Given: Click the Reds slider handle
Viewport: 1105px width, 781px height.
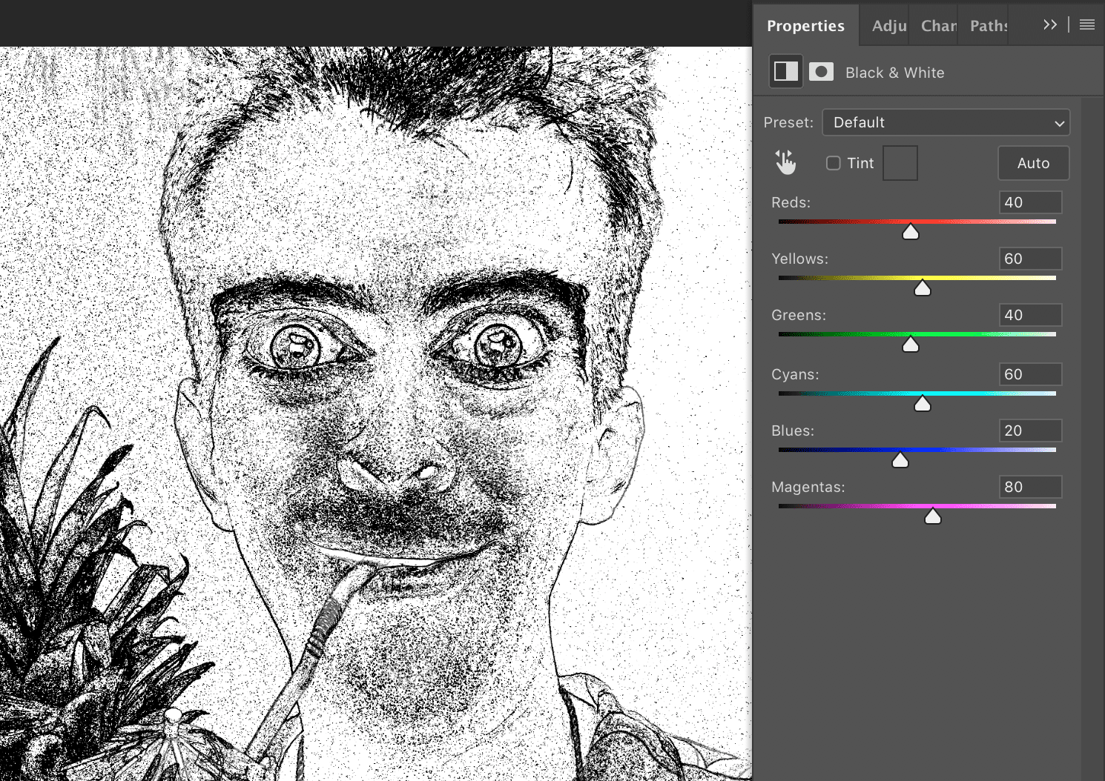Looking at the screenshot, I should click(911, 232).
